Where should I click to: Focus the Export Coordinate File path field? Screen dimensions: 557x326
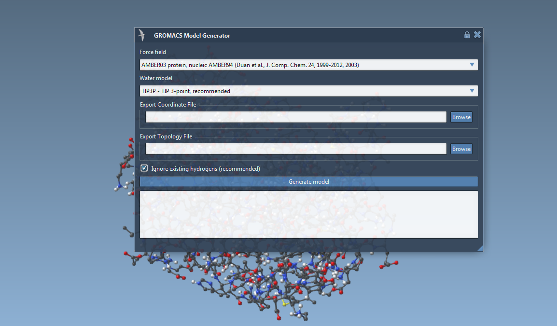(296, 117)
